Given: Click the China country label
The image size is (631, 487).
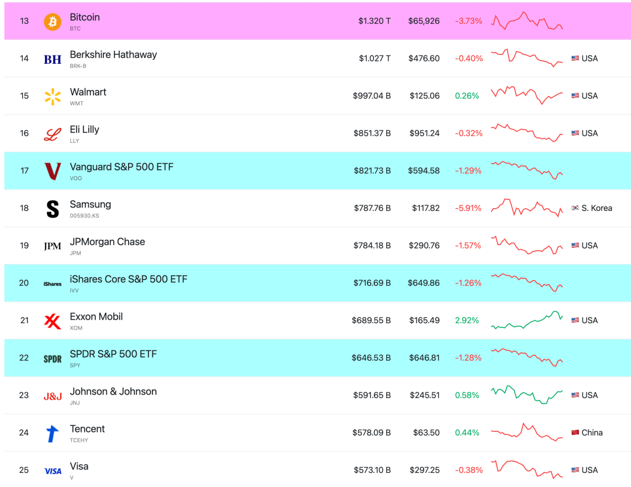Looking at the screenshot, I should point(592,433).
